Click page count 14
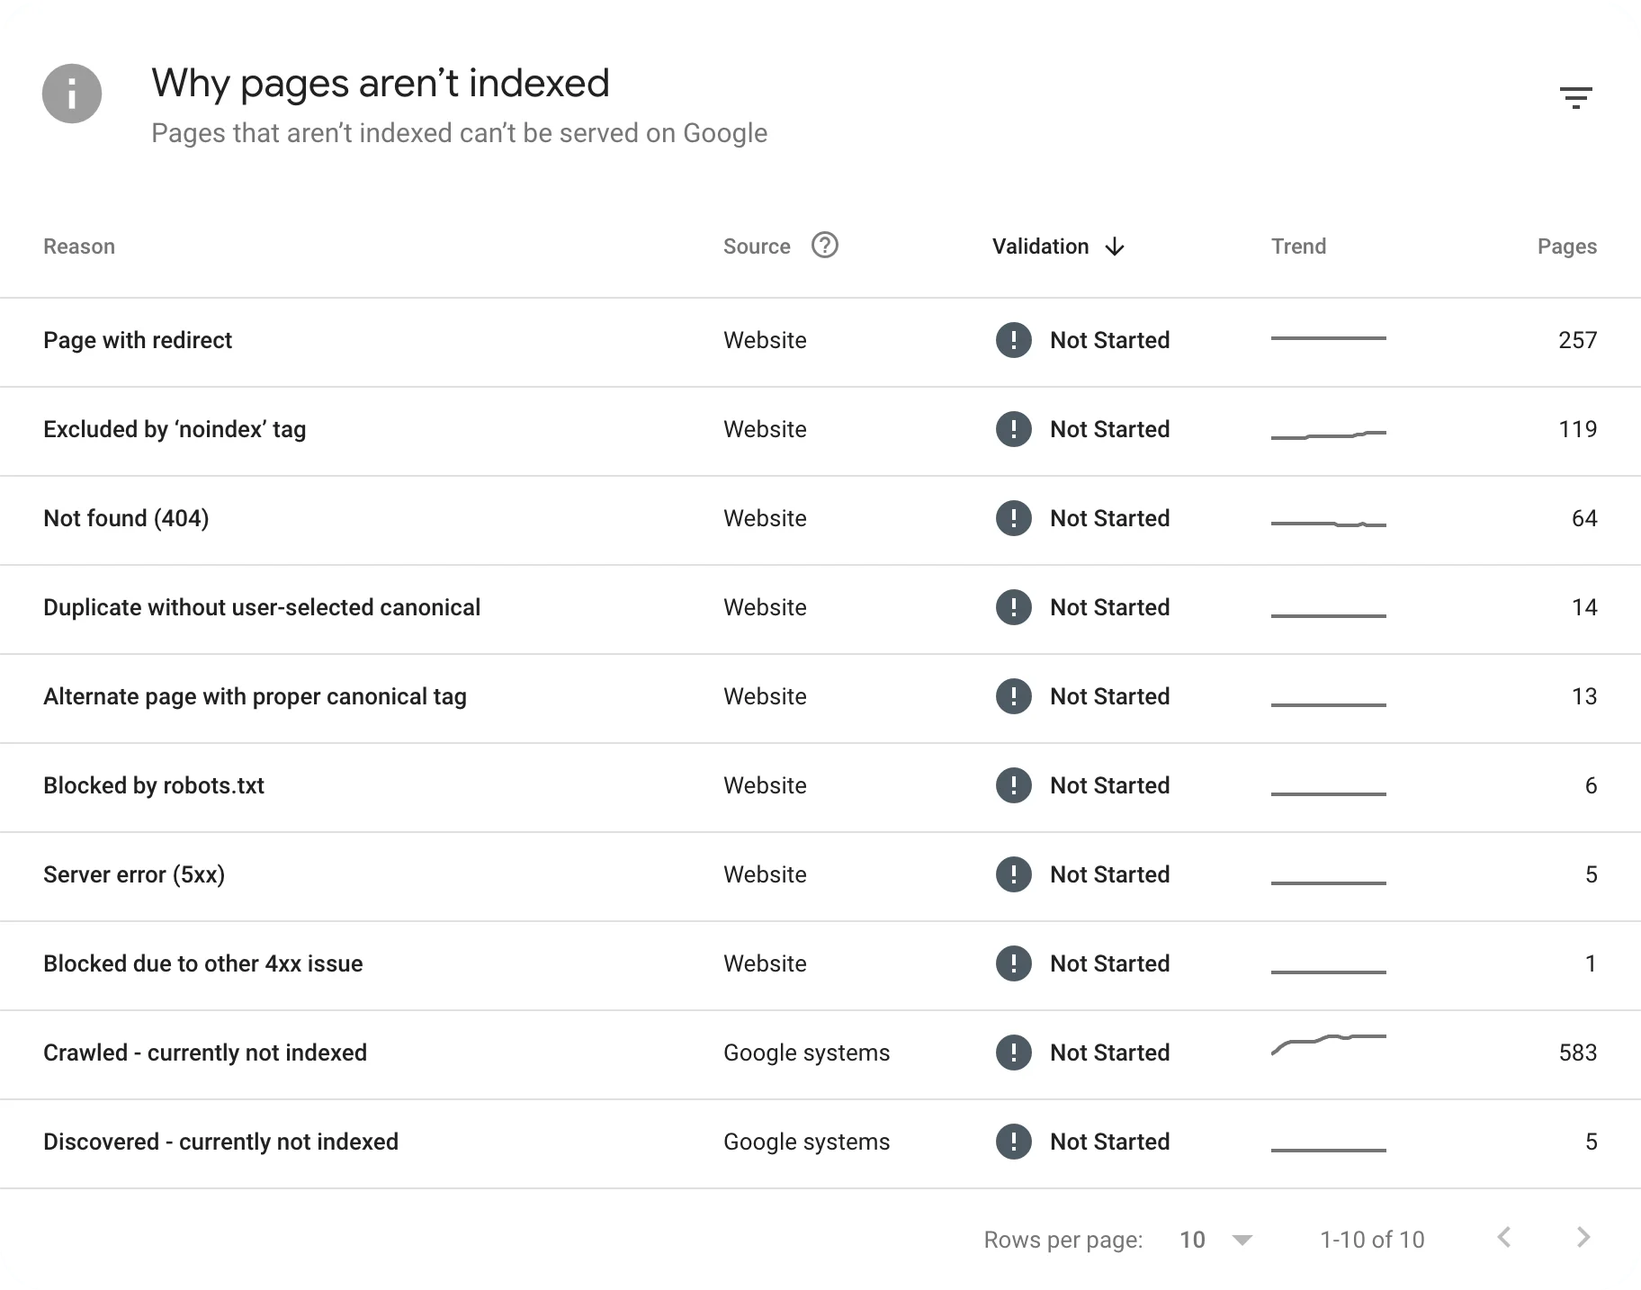Screen dimensions: 1641x1290 1584,607
